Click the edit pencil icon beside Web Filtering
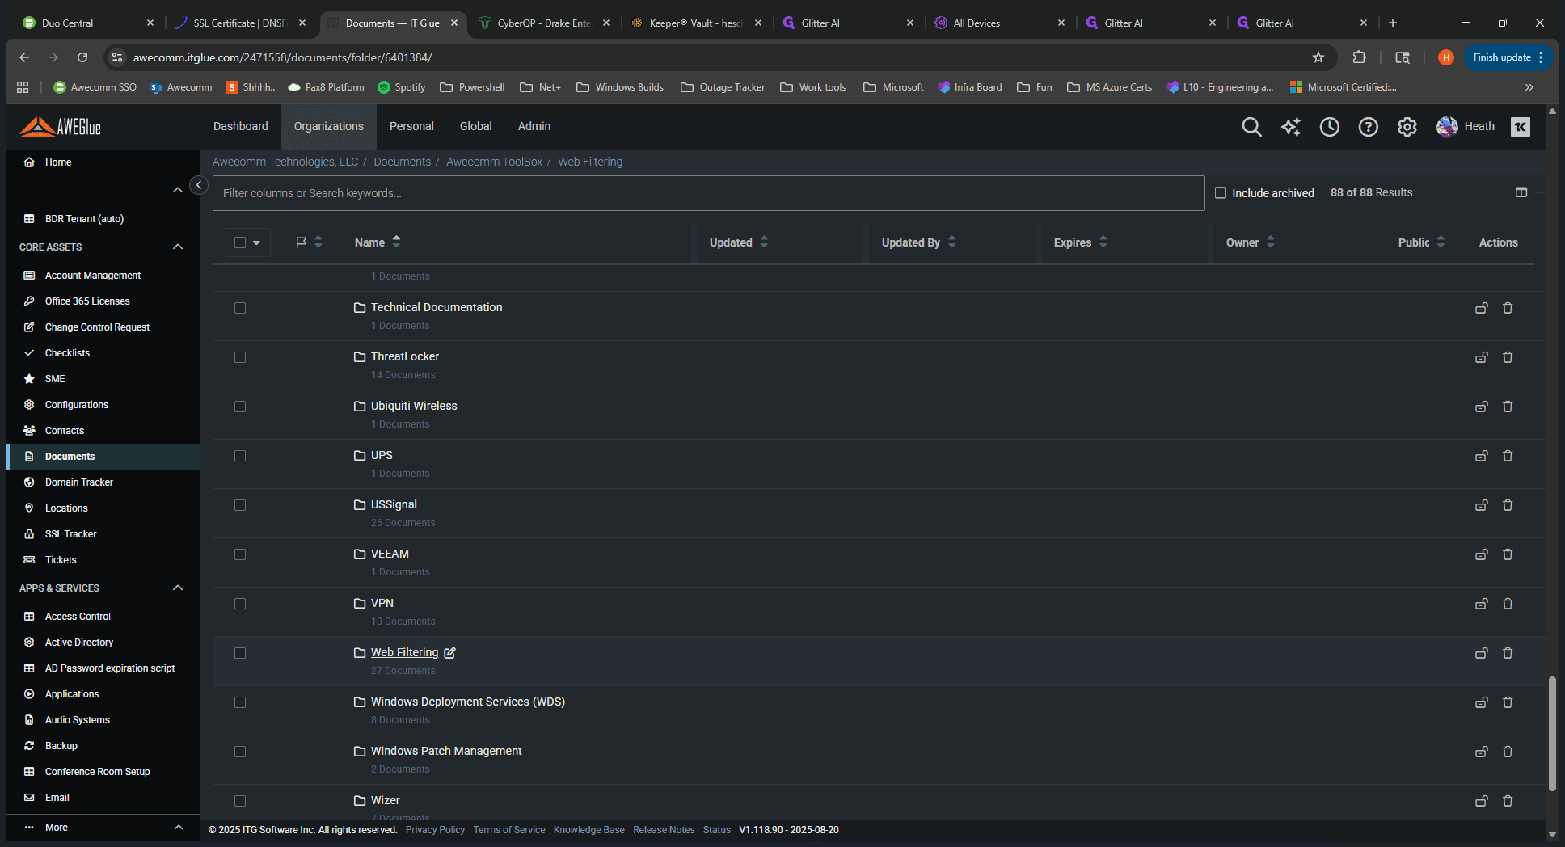The image size is (1565, 847). [x=450, y=653]
